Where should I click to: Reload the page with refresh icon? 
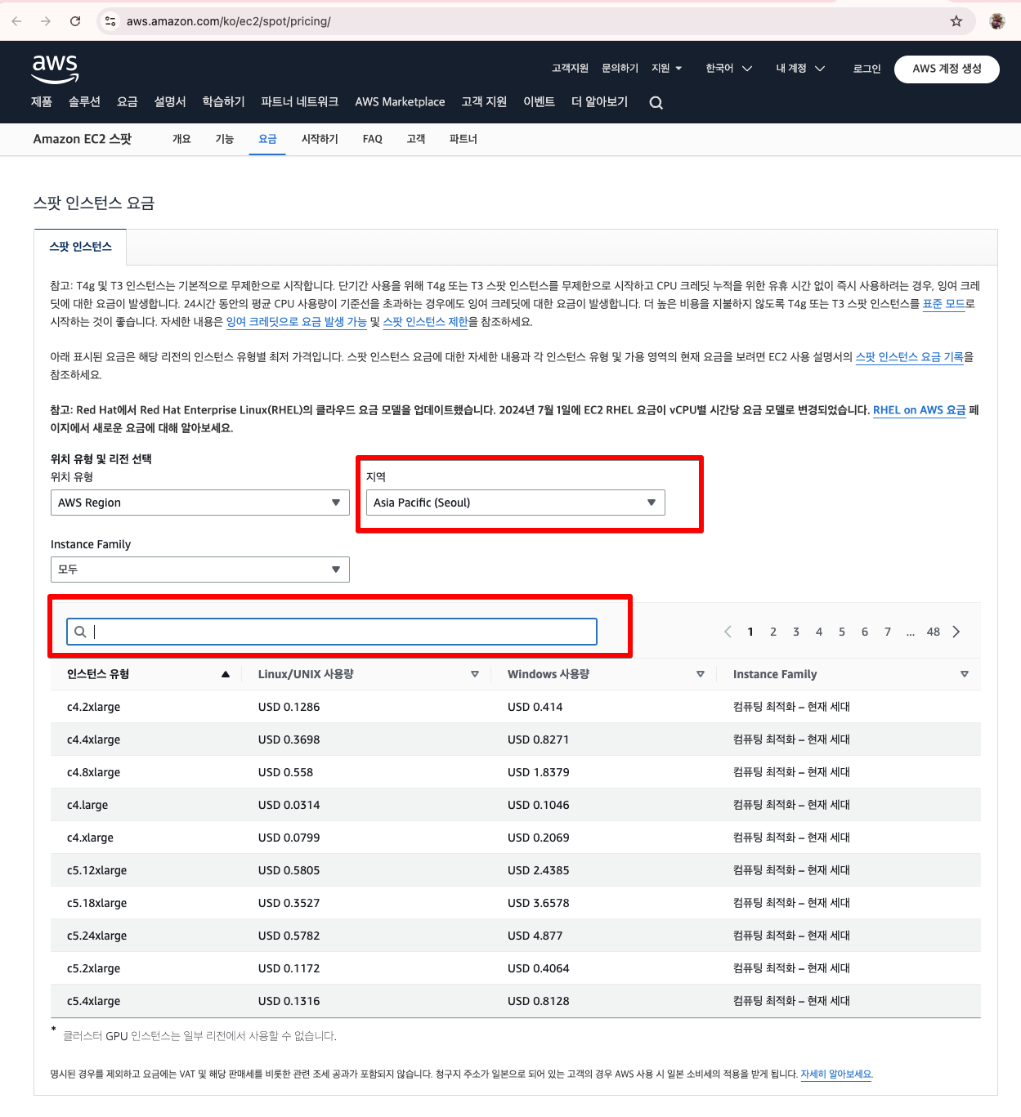(x=75, y=21)
